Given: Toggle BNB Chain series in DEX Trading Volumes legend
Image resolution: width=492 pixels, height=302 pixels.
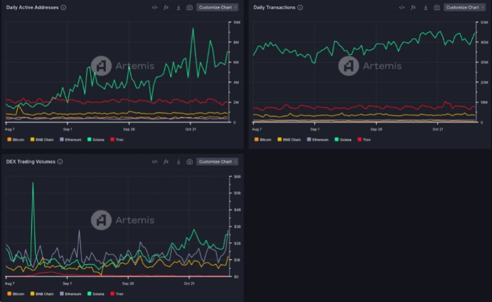Looking at the screenshot, I should click(x=42, y=294).
